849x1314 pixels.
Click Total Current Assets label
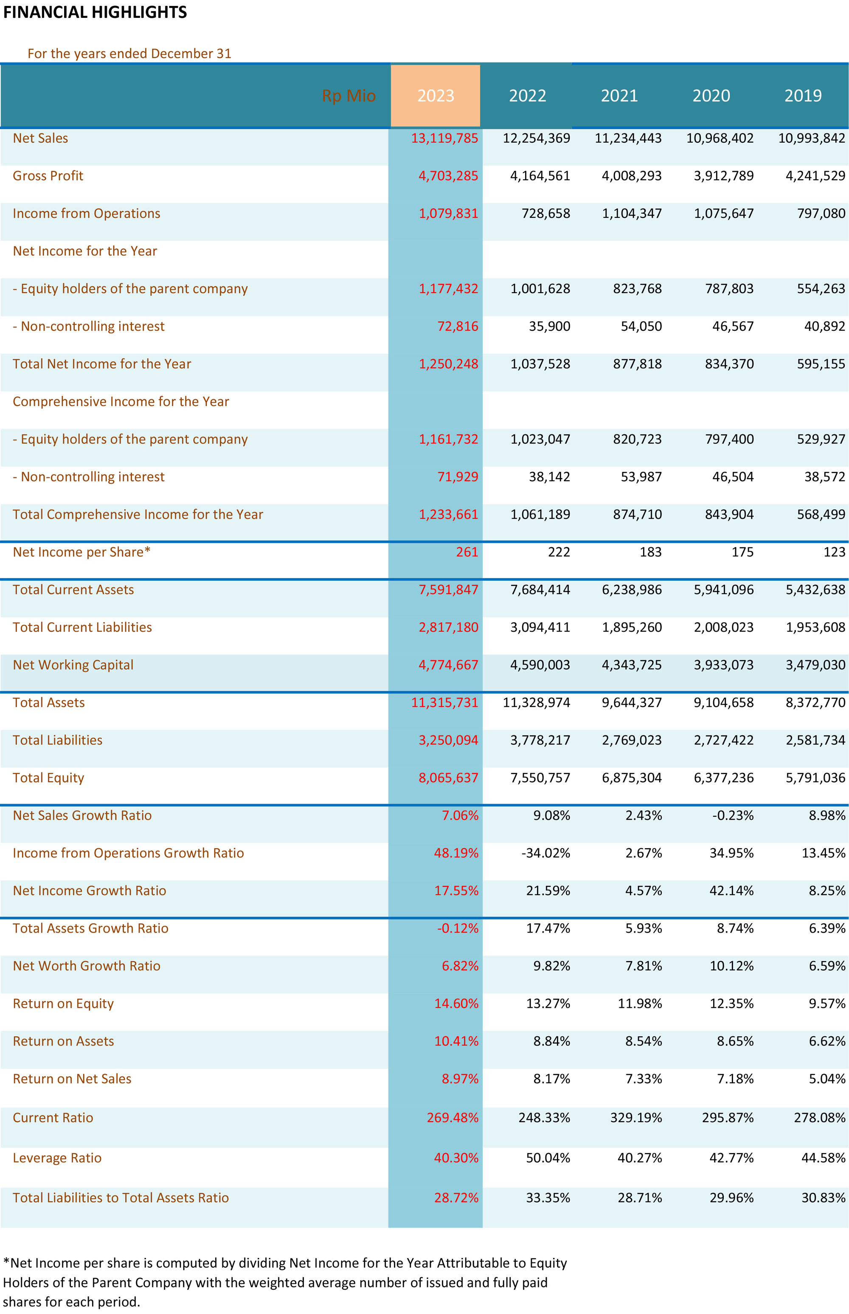tap(73, 589)
